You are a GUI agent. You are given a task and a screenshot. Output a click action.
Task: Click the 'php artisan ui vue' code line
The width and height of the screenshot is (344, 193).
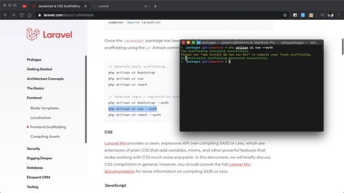[126, 79]
